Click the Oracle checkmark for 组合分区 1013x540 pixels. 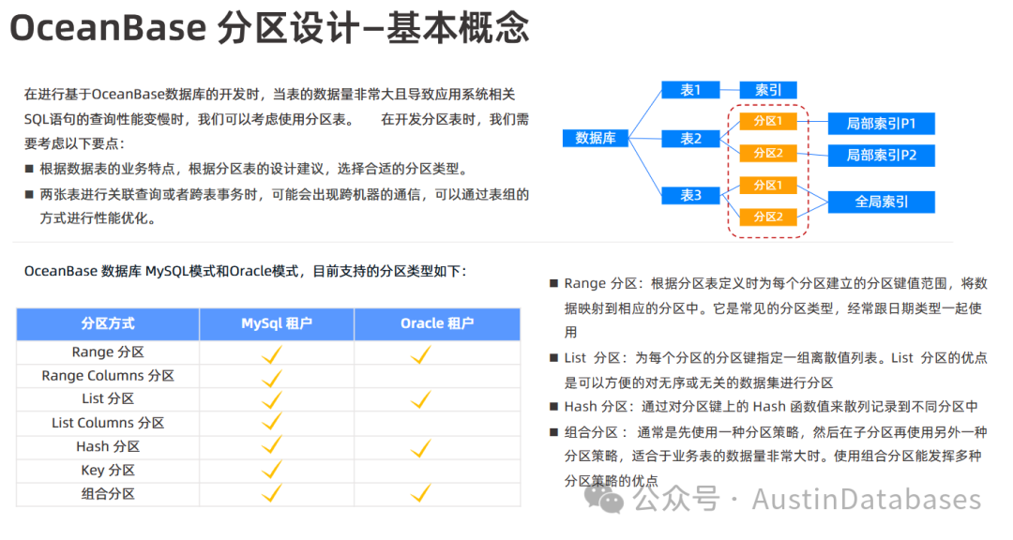point(420,493)
